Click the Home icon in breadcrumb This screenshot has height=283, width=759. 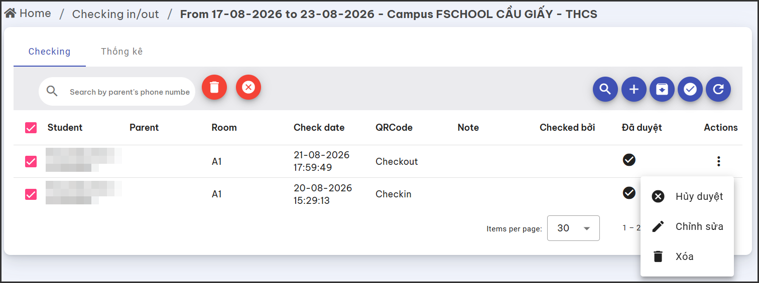(x=10, y=14)
